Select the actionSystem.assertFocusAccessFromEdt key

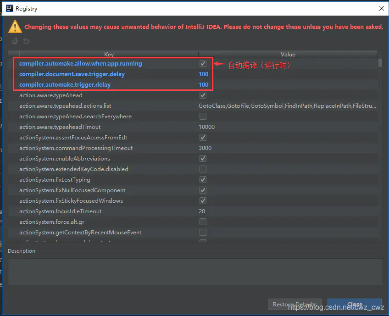[x=73, y=138]
